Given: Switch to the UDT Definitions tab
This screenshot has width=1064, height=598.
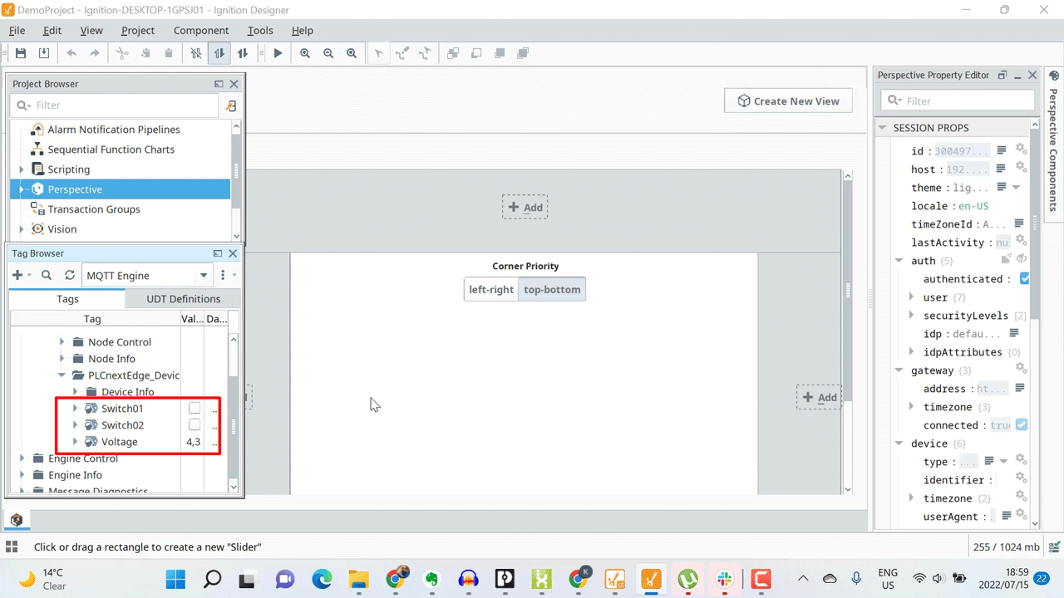Looking at the screenshot, I should coord(184,299).
